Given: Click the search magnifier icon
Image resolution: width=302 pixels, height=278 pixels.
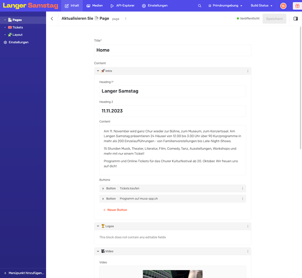Looking at the screenshot, I should [200, 6].
